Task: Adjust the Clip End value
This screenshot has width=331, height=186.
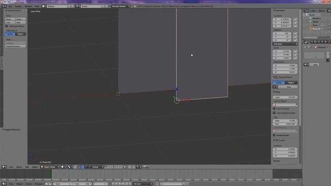Action: coord(285,124)
